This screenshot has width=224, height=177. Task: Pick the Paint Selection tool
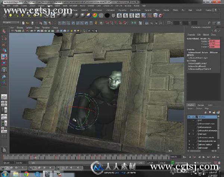(4, 44)
